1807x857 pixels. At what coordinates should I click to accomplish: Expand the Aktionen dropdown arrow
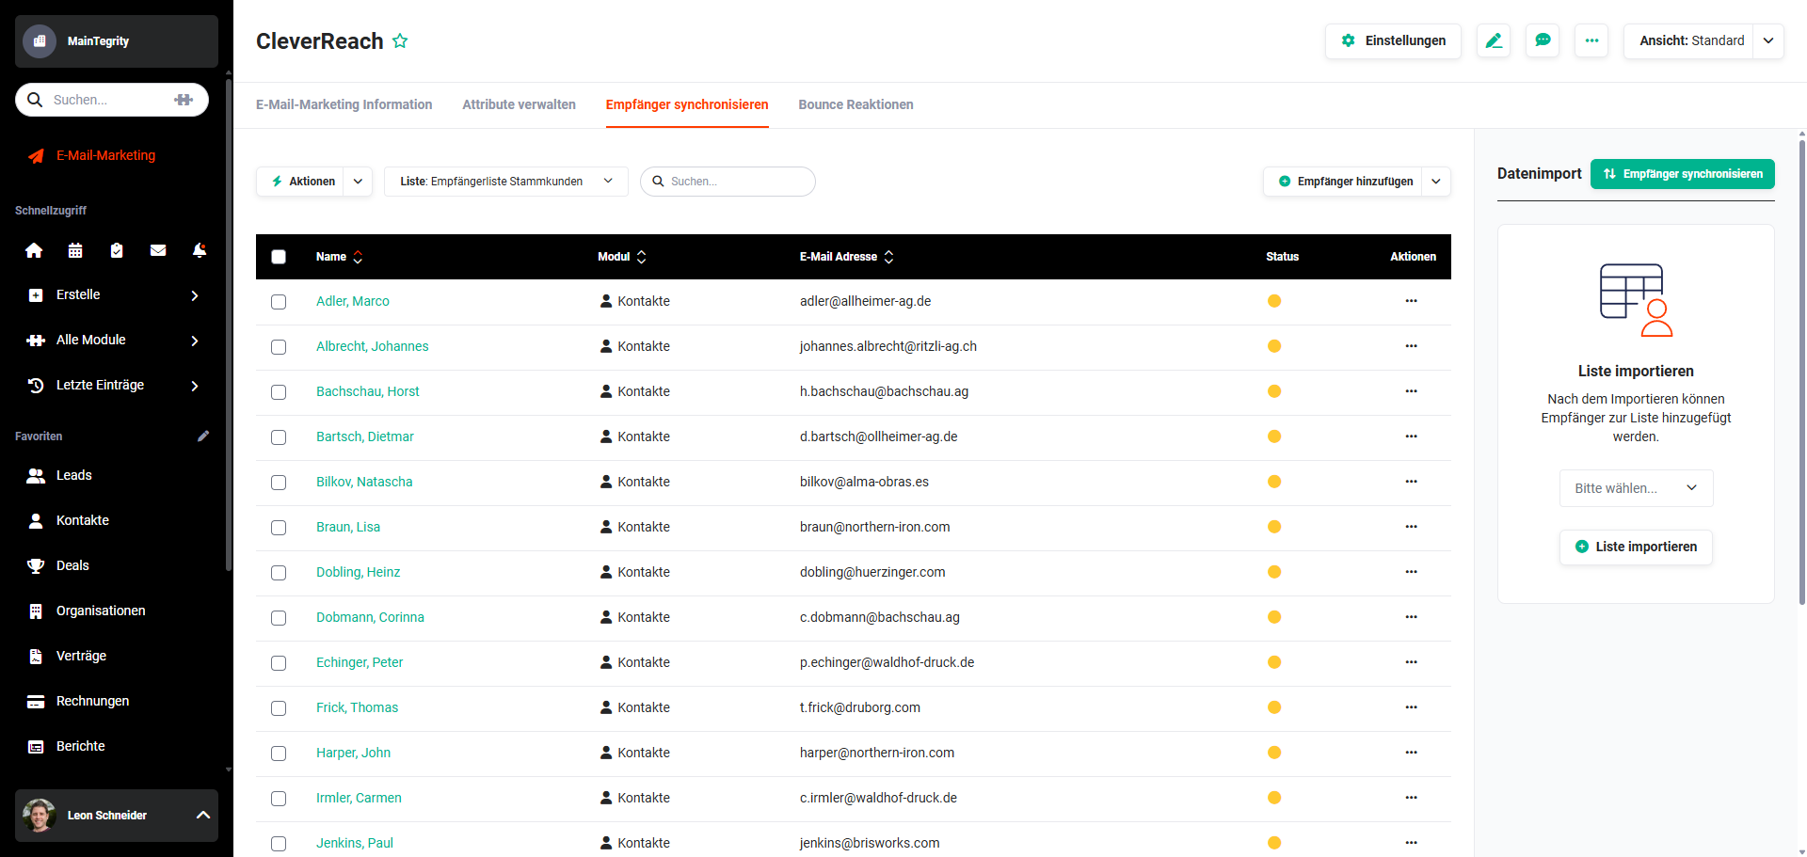coord(358,182)
